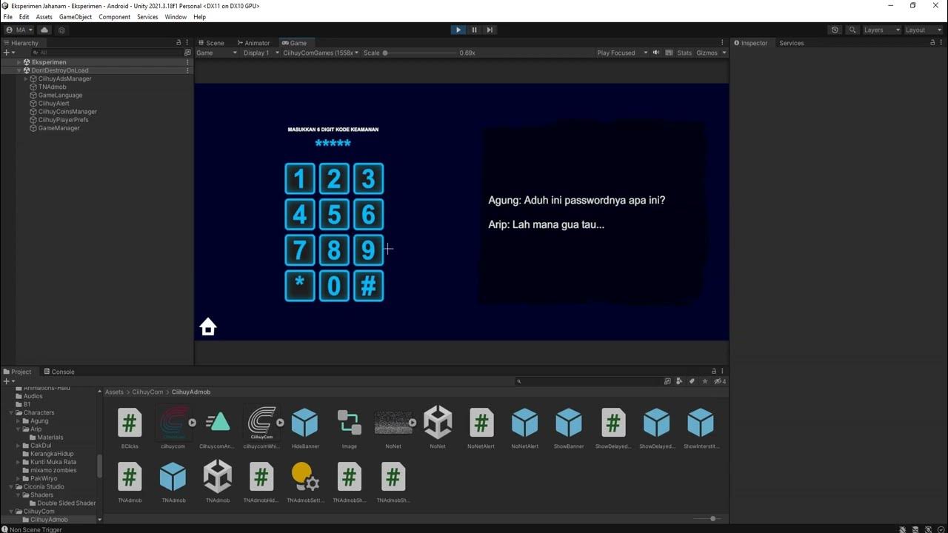Select the NoNetAlert script asset
This screenshot has width=948, height=533.
tap(481, 423)
